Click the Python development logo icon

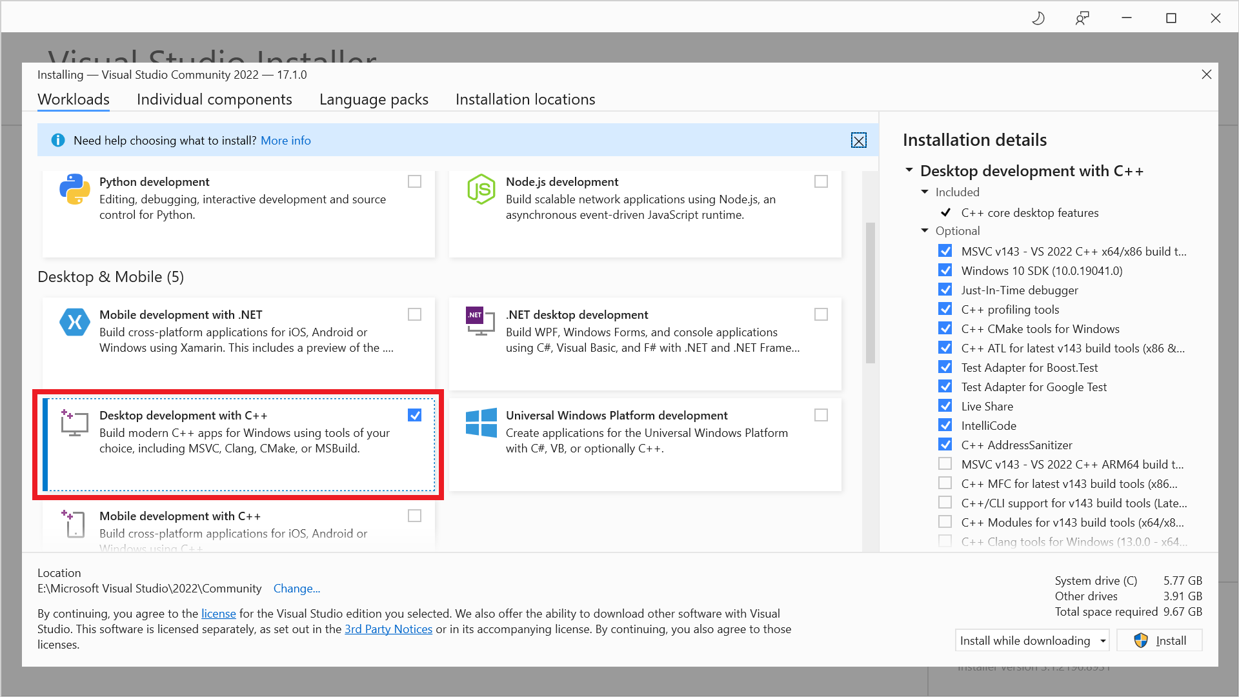point(75,189)
